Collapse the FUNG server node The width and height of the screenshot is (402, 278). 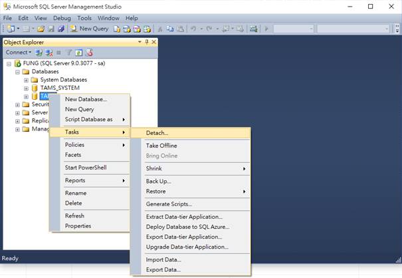9,64
